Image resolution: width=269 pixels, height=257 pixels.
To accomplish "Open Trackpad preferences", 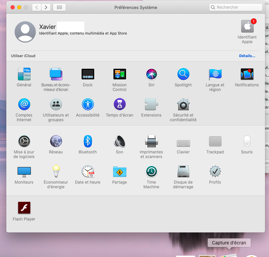I will (215, 141).
